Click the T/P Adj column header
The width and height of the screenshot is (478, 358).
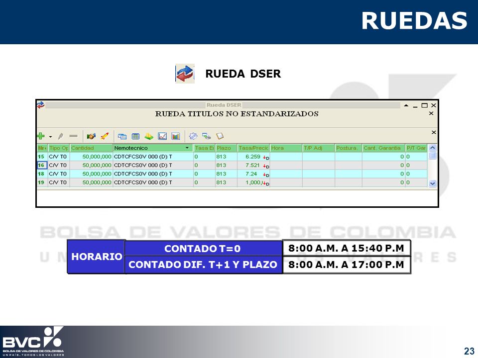click(319, 148)
